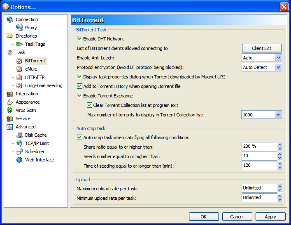291x225 pixels.
Task: Click the seeding time field showing 120
Action: point(259,166)
